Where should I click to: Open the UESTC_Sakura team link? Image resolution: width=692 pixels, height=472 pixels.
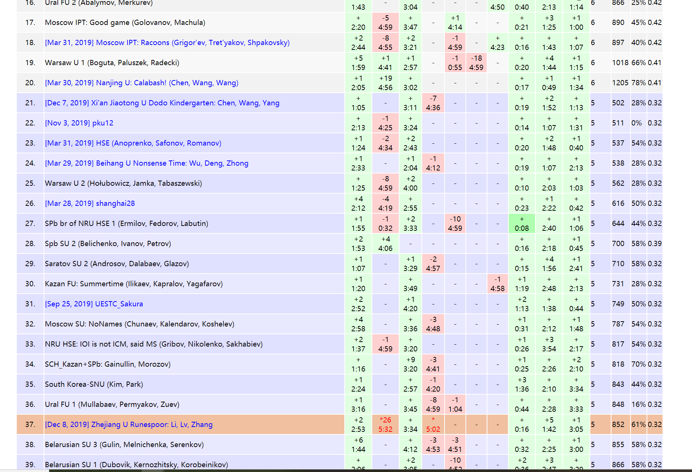click(94, 304)
